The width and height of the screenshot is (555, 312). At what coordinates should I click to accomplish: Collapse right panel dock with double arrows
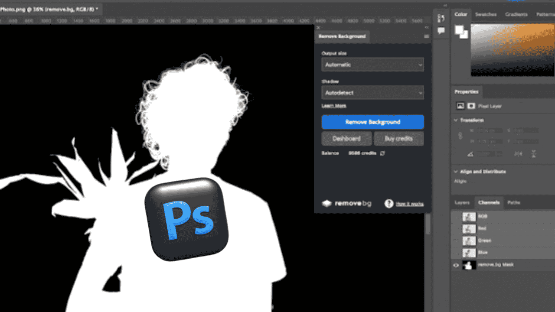(444, 5)
